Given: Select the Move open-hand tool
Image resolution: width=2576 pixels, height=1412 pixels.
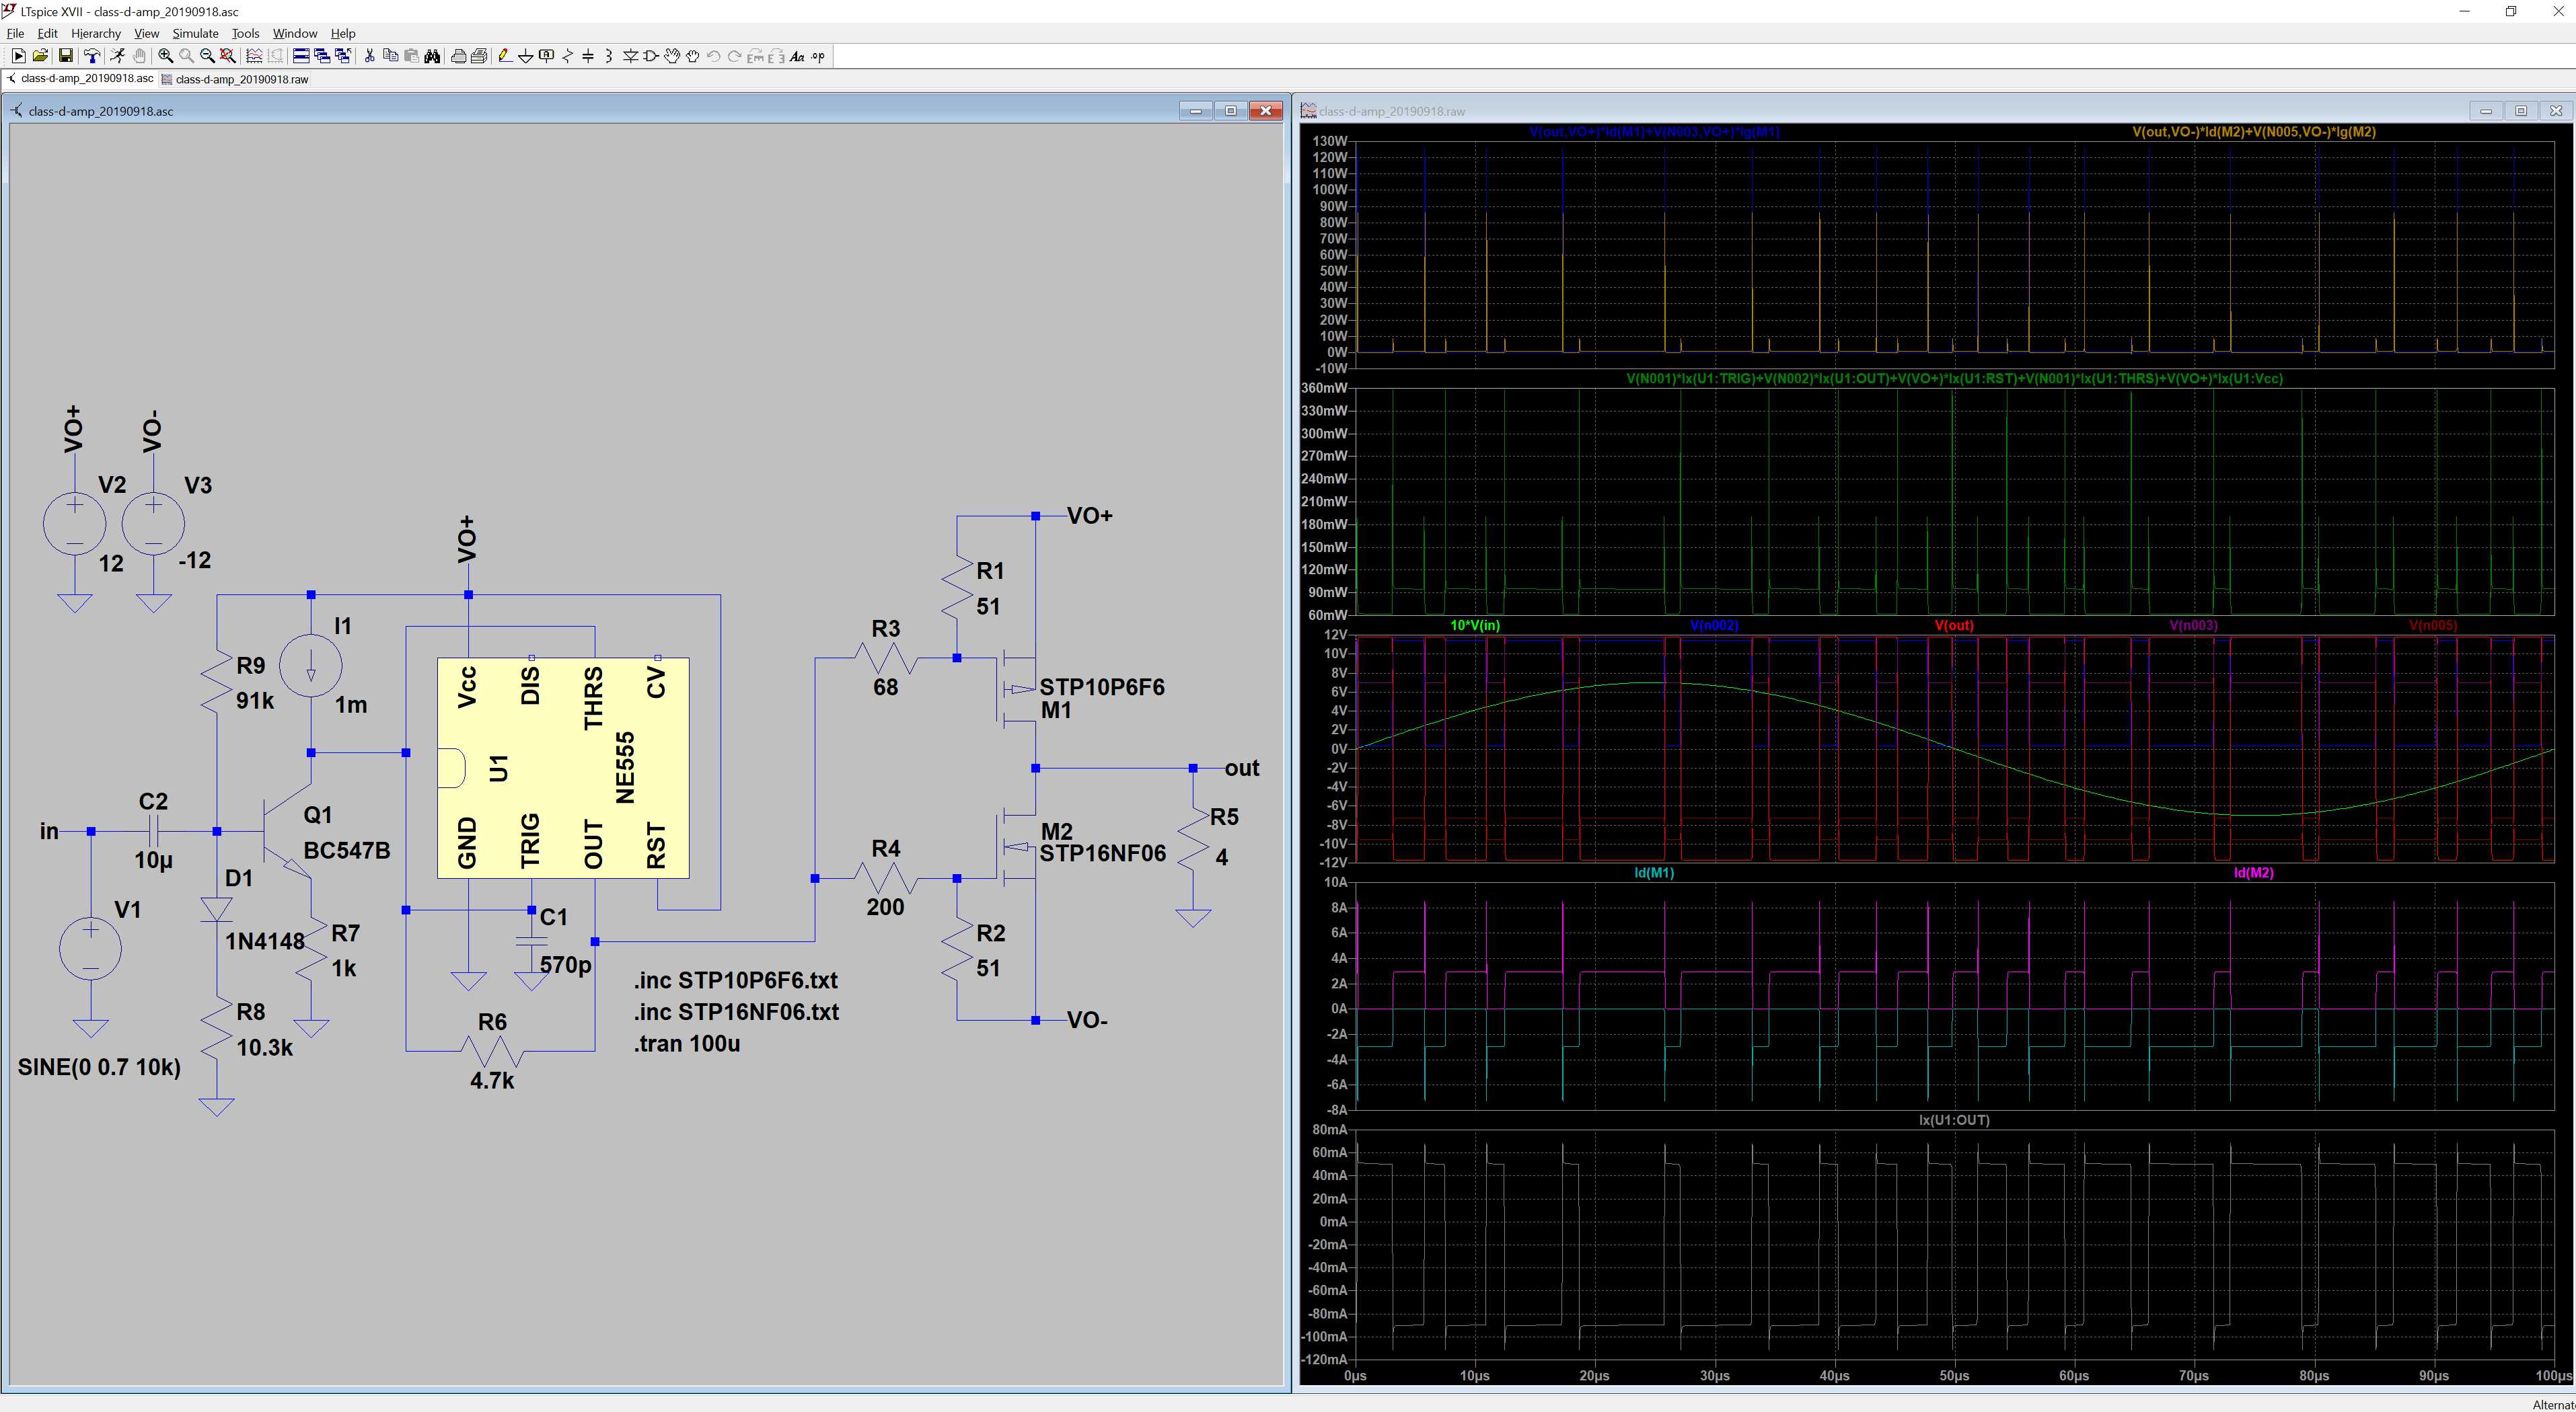Looking at the screenshot, I should pos(672,56).
